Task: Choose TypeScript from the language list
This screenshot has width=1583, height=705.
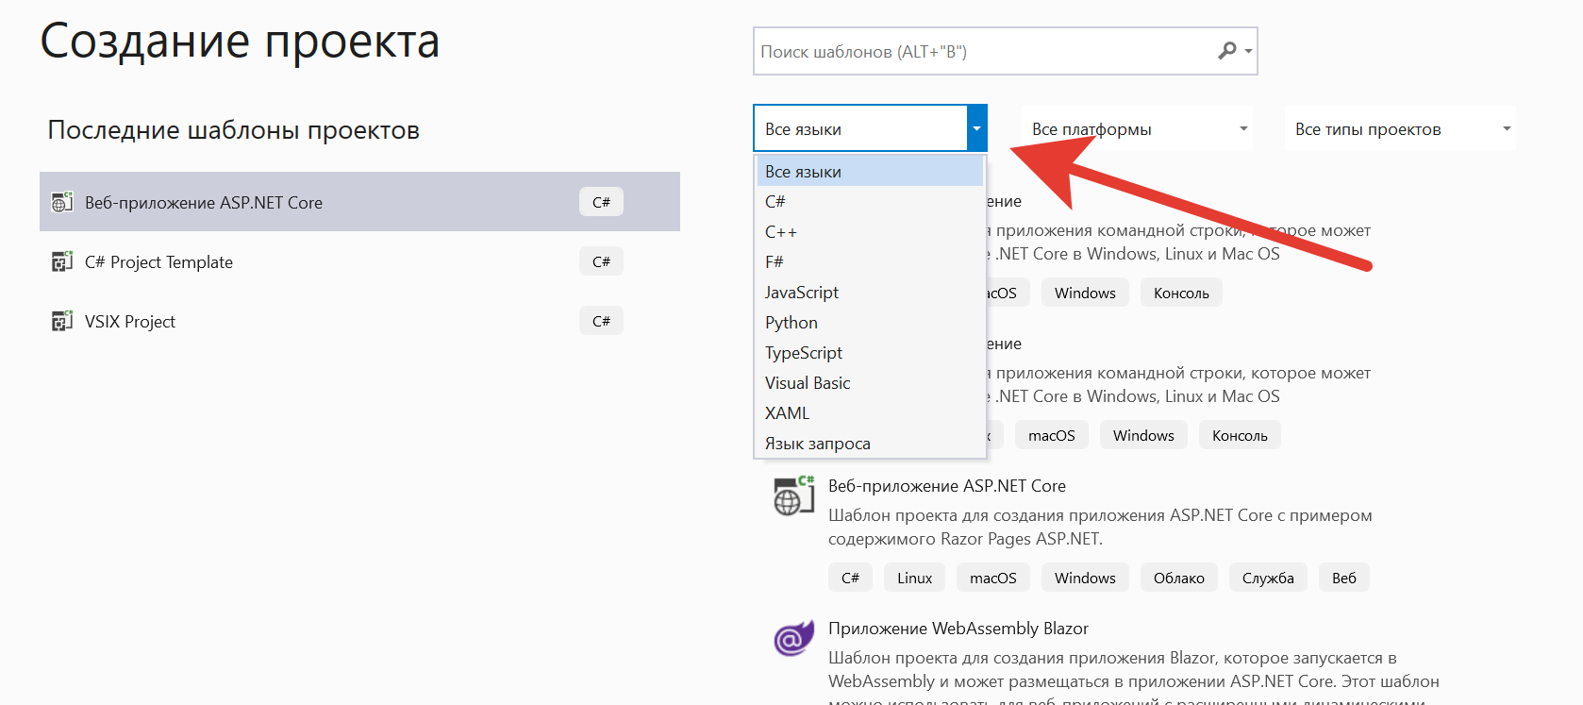Action: click(870, 352)
